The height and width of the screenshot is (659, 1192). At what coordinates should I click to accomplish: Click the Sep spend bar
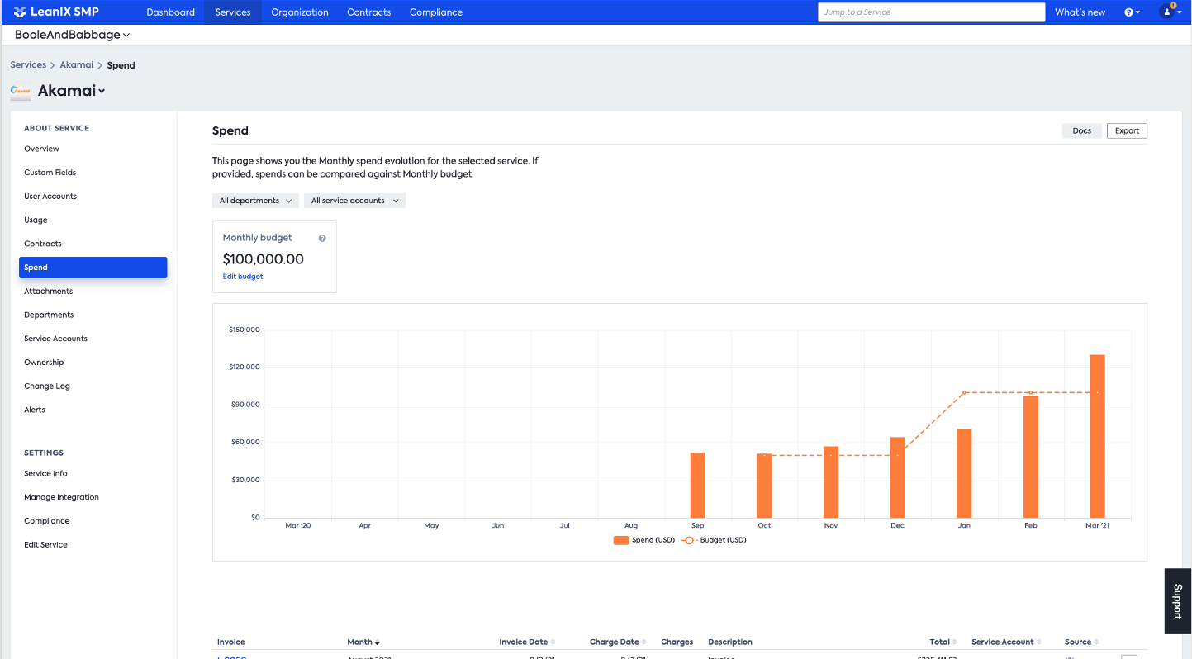point(698,486)
